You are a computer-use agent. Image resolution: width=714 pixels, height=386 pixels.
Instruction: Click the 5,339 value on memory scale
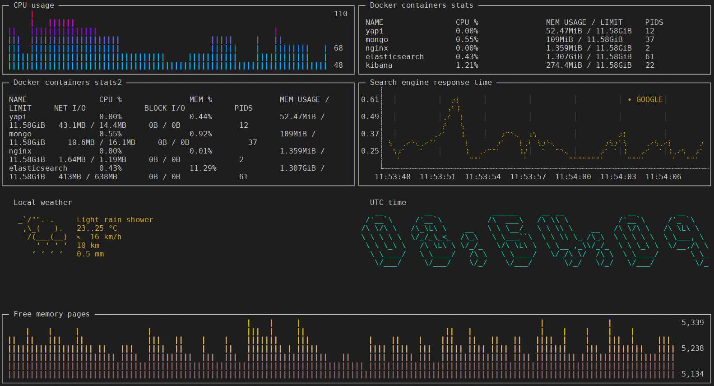[x=693, y=322]
